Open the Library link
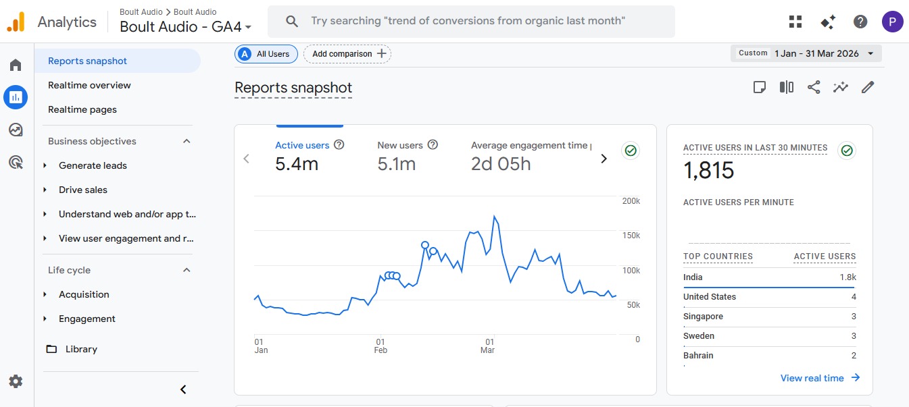909x407 pixels. (81, 349)
